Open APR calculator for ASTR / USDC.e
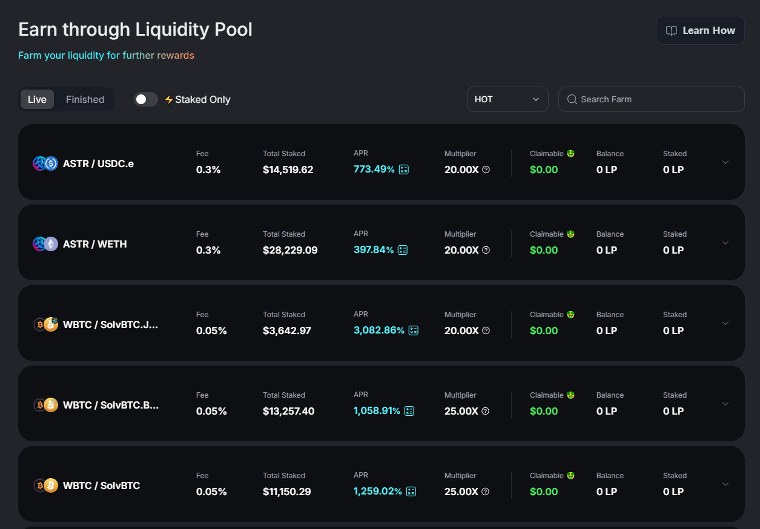The width and height of the screenshot is (760, 529). 404,169
